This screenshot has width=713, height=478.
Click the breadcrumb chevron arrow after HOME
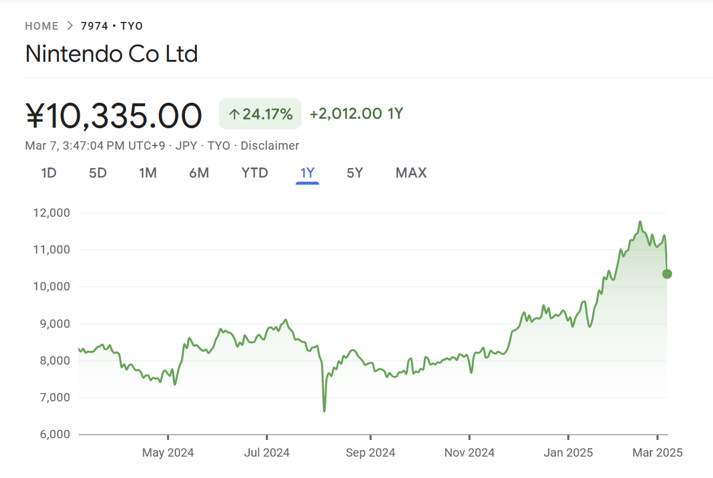[70, 26]
